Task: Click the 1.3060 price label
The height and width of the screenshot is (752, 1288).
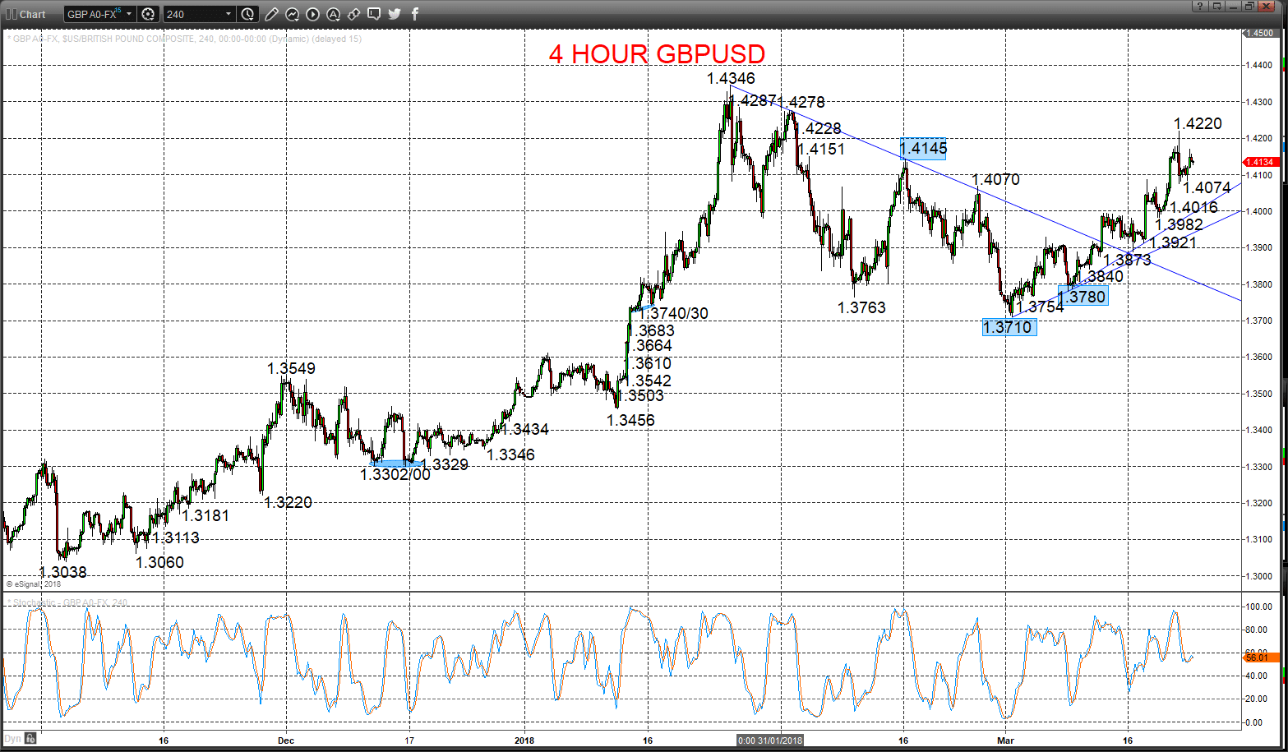Action: pyautogui.click(x=159, y=562)
